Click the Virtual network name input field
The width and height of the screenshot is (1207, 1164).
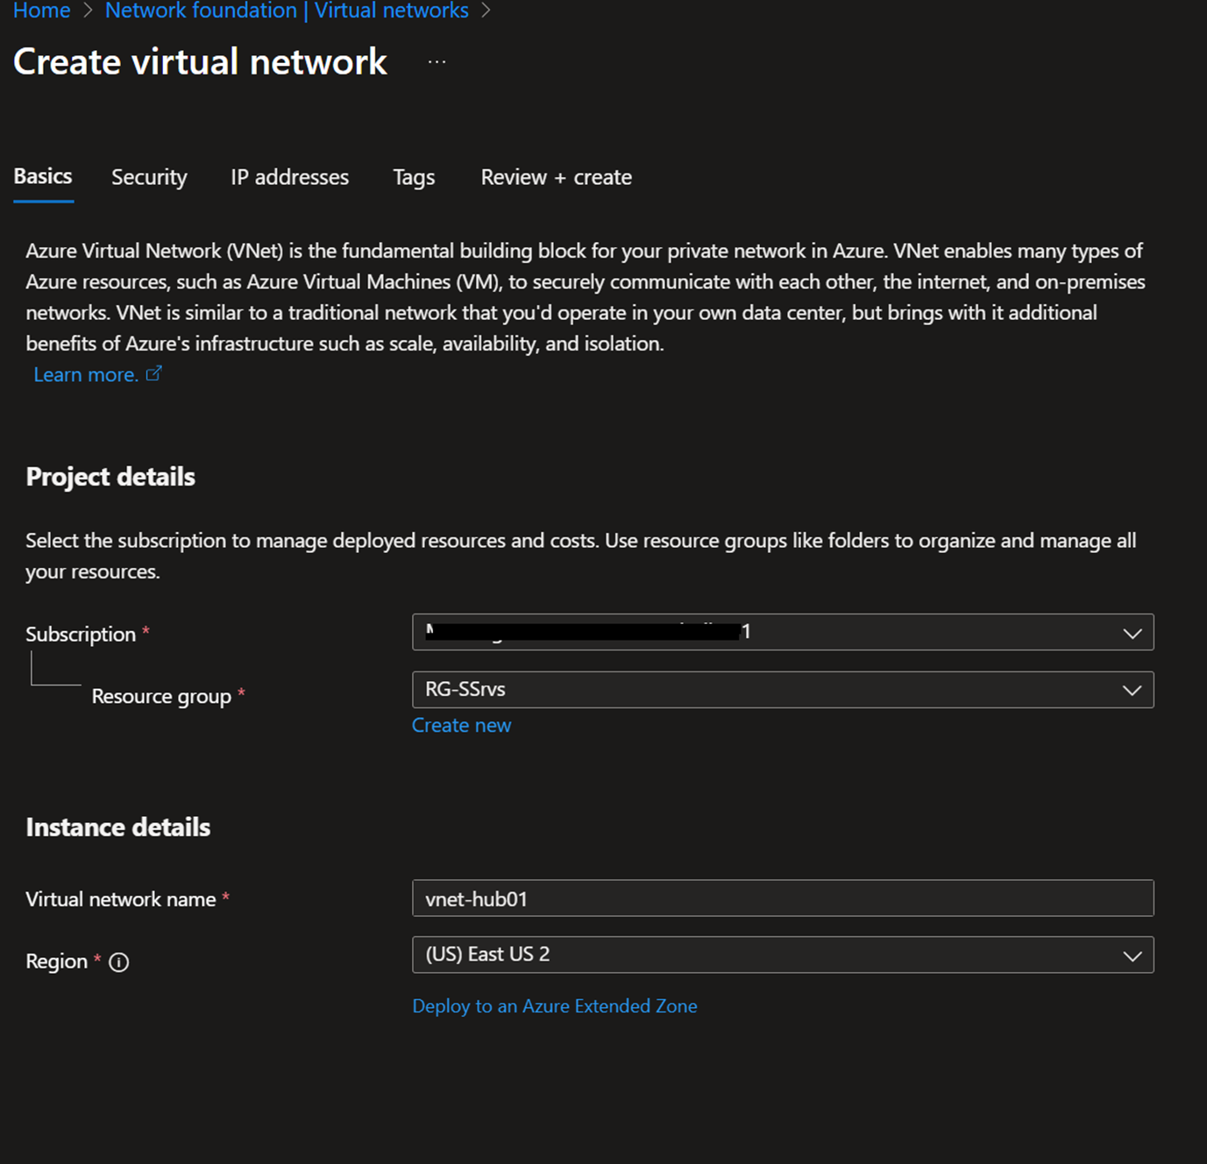click(x=782, y=898)
